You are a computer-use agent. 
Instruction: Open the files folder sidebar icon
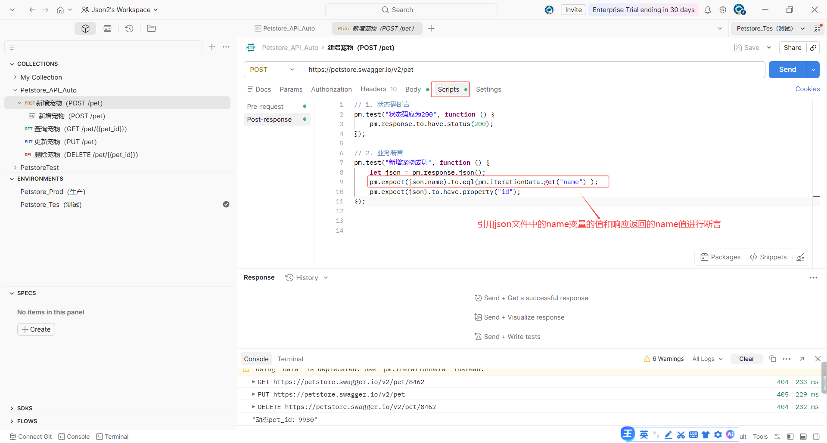(151, 28)
